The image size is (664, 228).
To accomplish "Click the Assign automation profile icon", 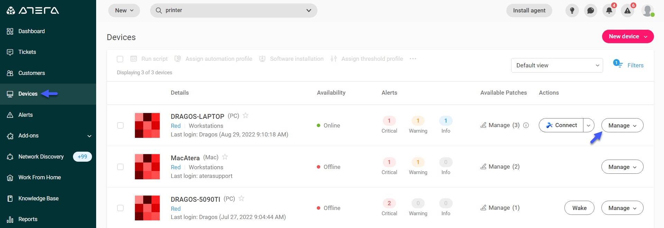I will tap(178, 59).
